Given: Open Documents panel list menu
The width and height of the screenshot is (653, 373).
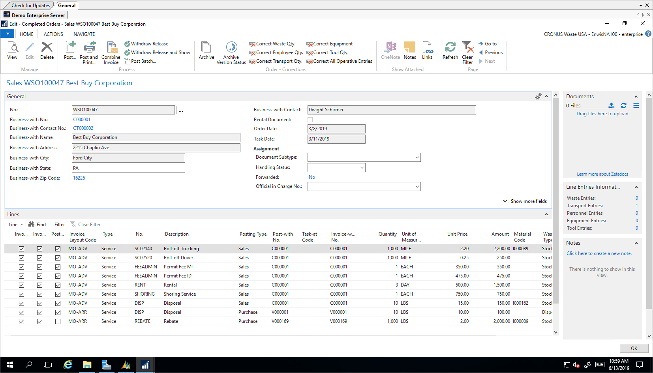Looking at the screenshot, I should click(x=636, y=105).
